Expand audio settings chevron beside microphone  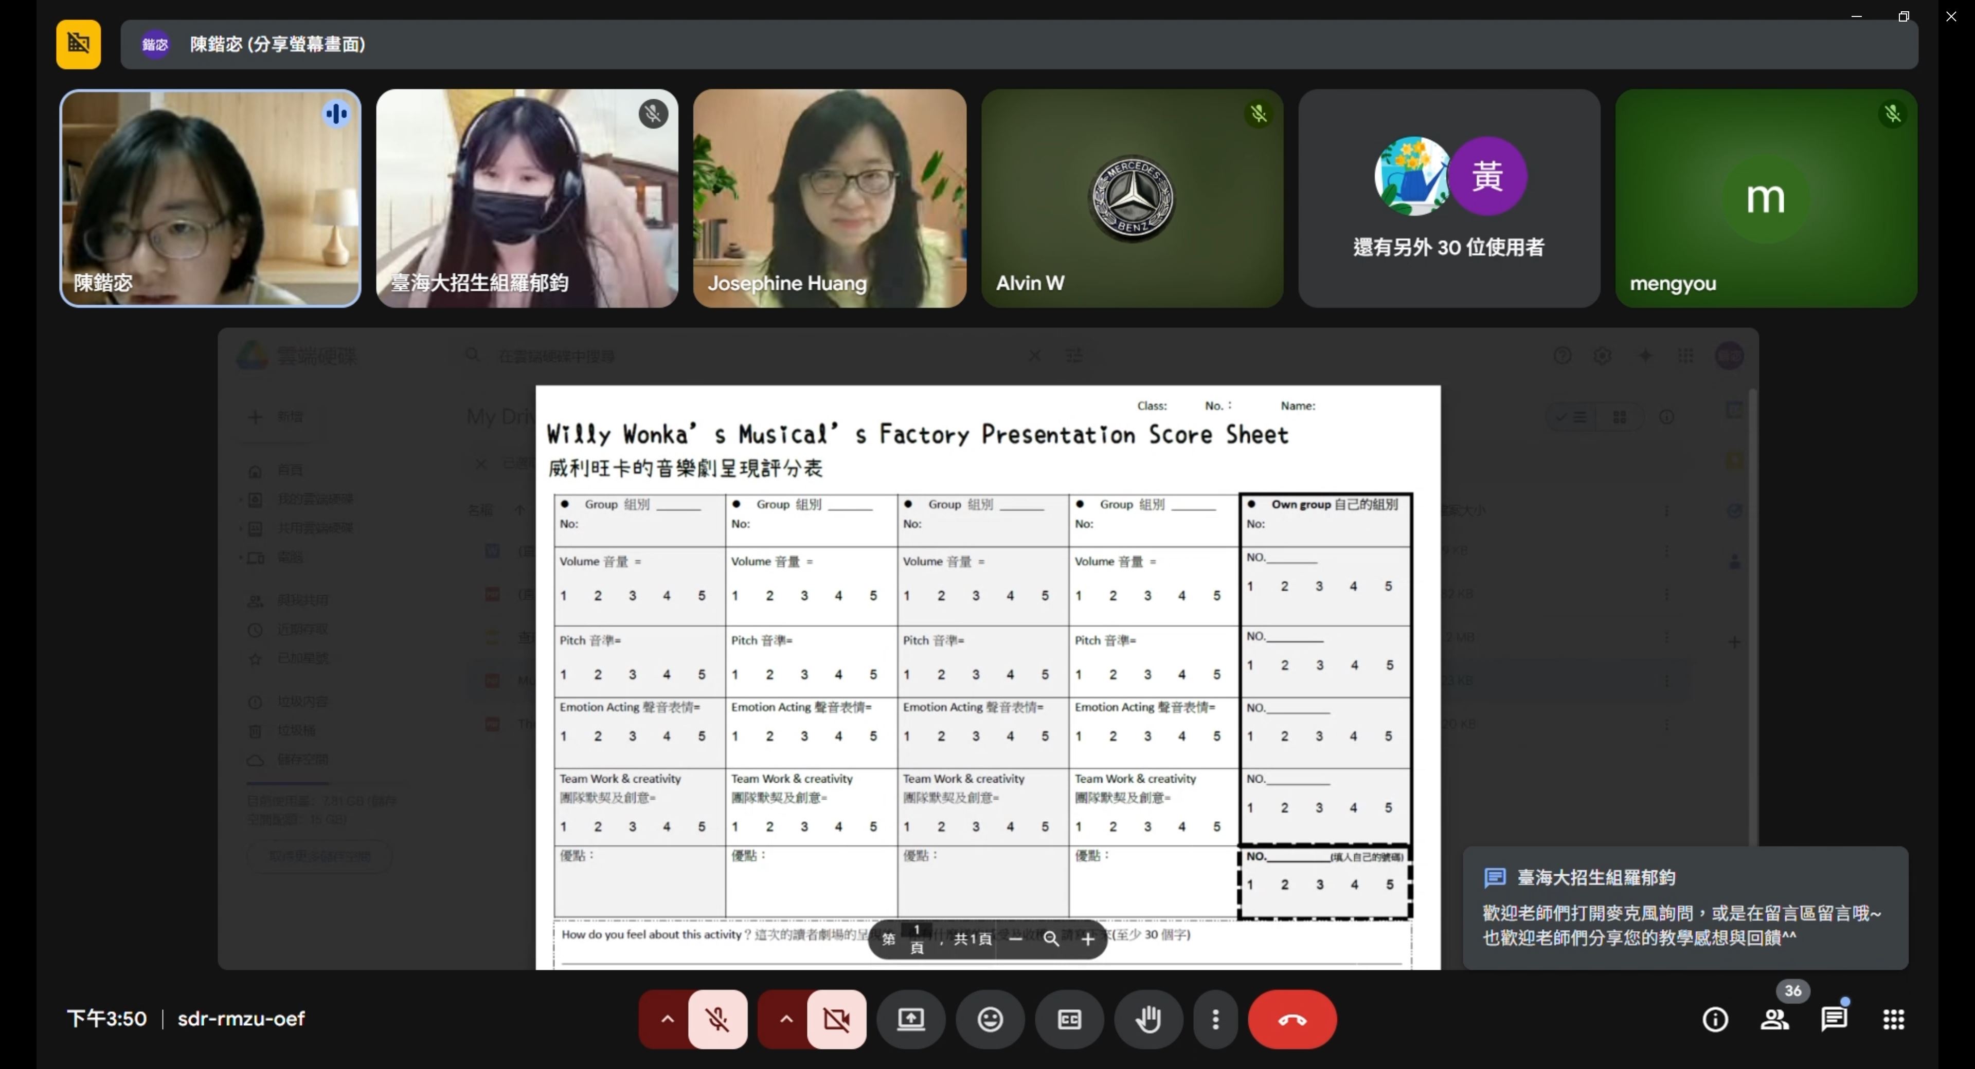(667, 1019)
